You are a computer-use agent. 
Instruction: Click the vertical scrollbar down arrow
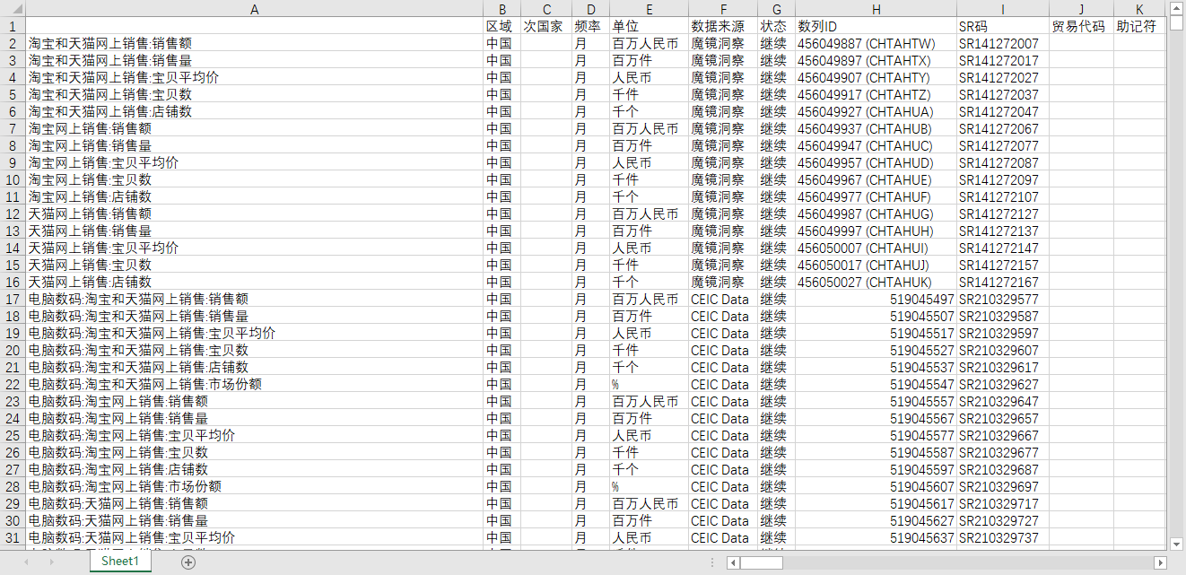pyautogui.click(x=1177, y=543)
